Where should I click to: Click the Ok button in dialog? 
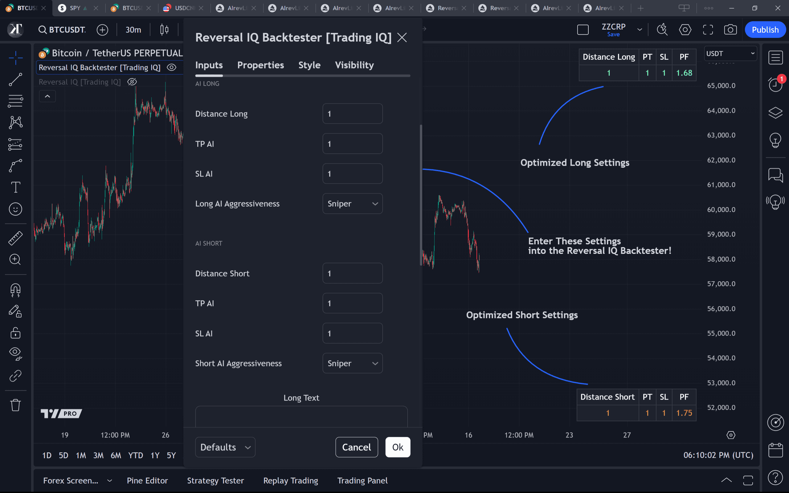click(x=398, y=447)
